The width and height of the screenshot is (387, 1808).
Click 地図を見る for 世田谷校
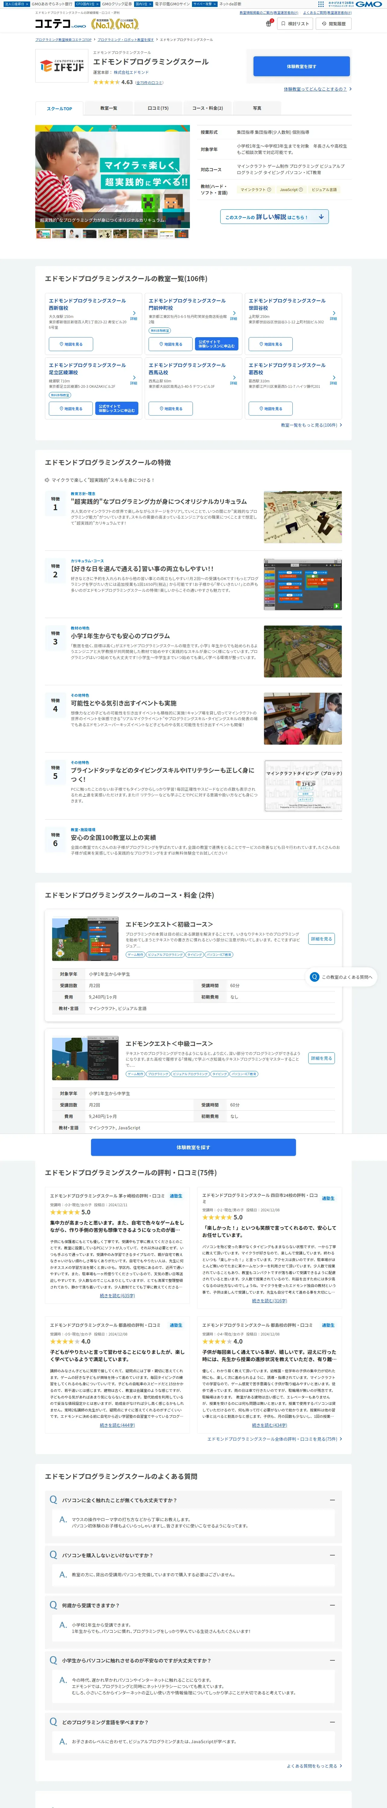pyautogui.click(x=270, y=344)
